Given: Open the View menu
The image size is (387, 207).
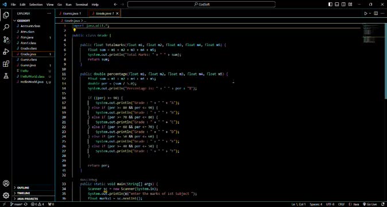Looking at the screenshot, I should coord(50,5).
